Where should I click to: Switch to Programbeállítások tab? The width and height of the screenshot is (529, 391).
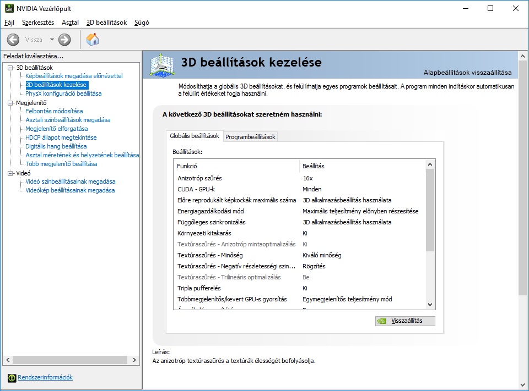250,137
